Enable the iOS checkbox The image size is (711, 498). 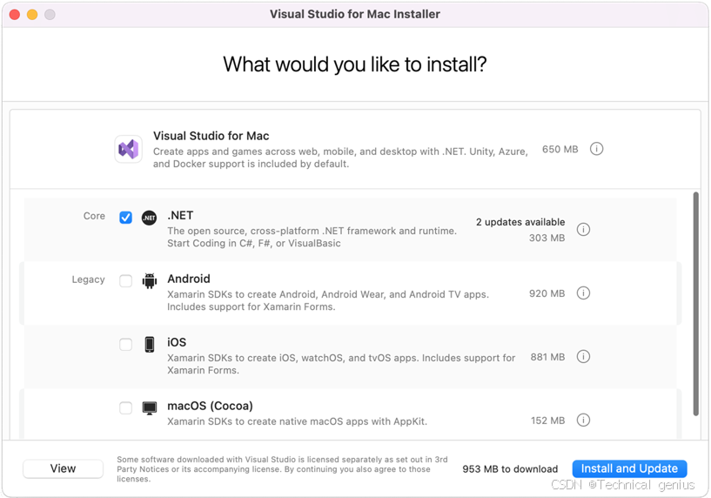(x=125, y=344)
